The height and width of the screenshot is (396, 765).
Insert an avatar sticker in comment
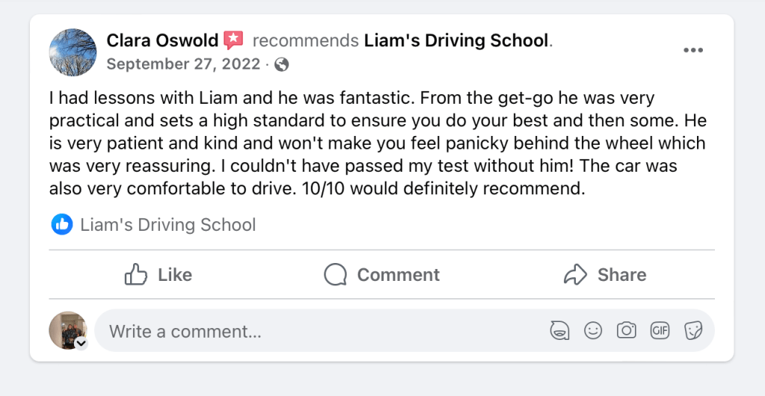pyautogui.click(x=559, y=330)
